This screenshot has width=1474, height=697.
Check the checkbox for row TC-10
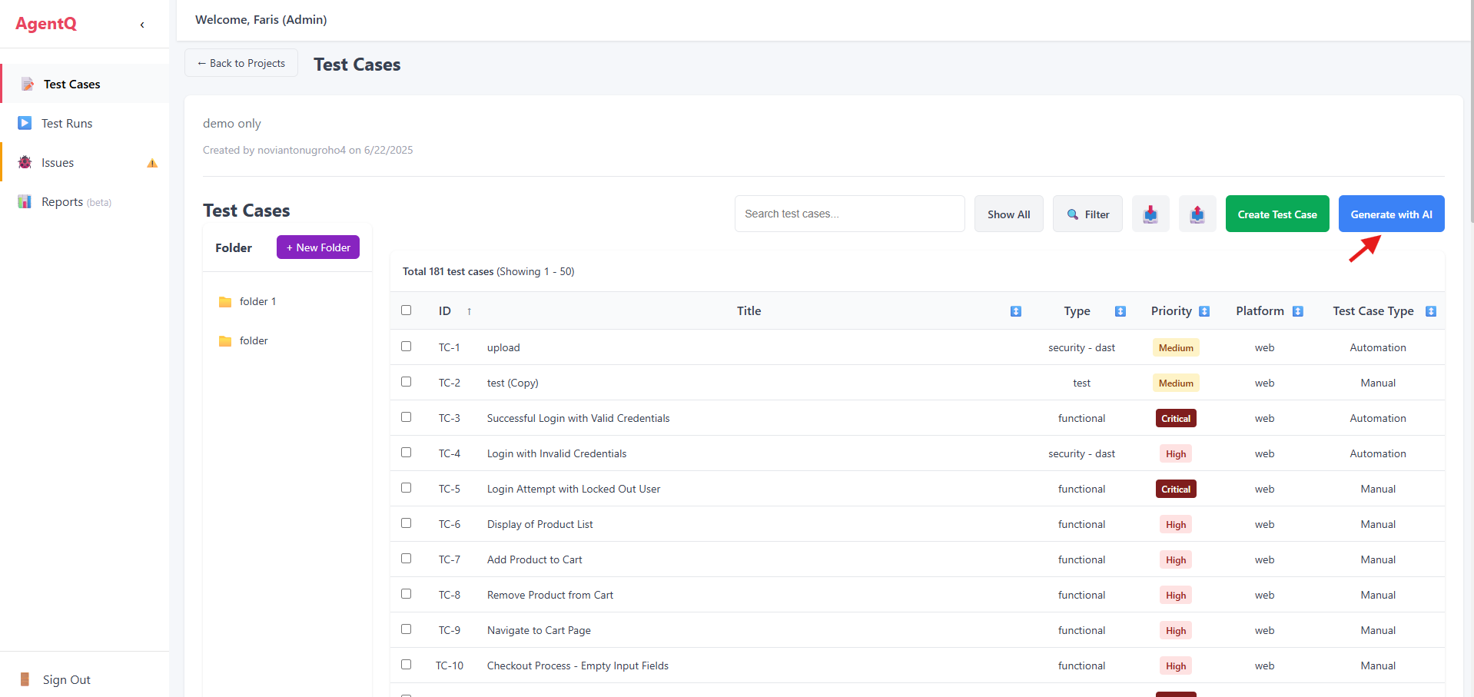(x=406, y=664)
